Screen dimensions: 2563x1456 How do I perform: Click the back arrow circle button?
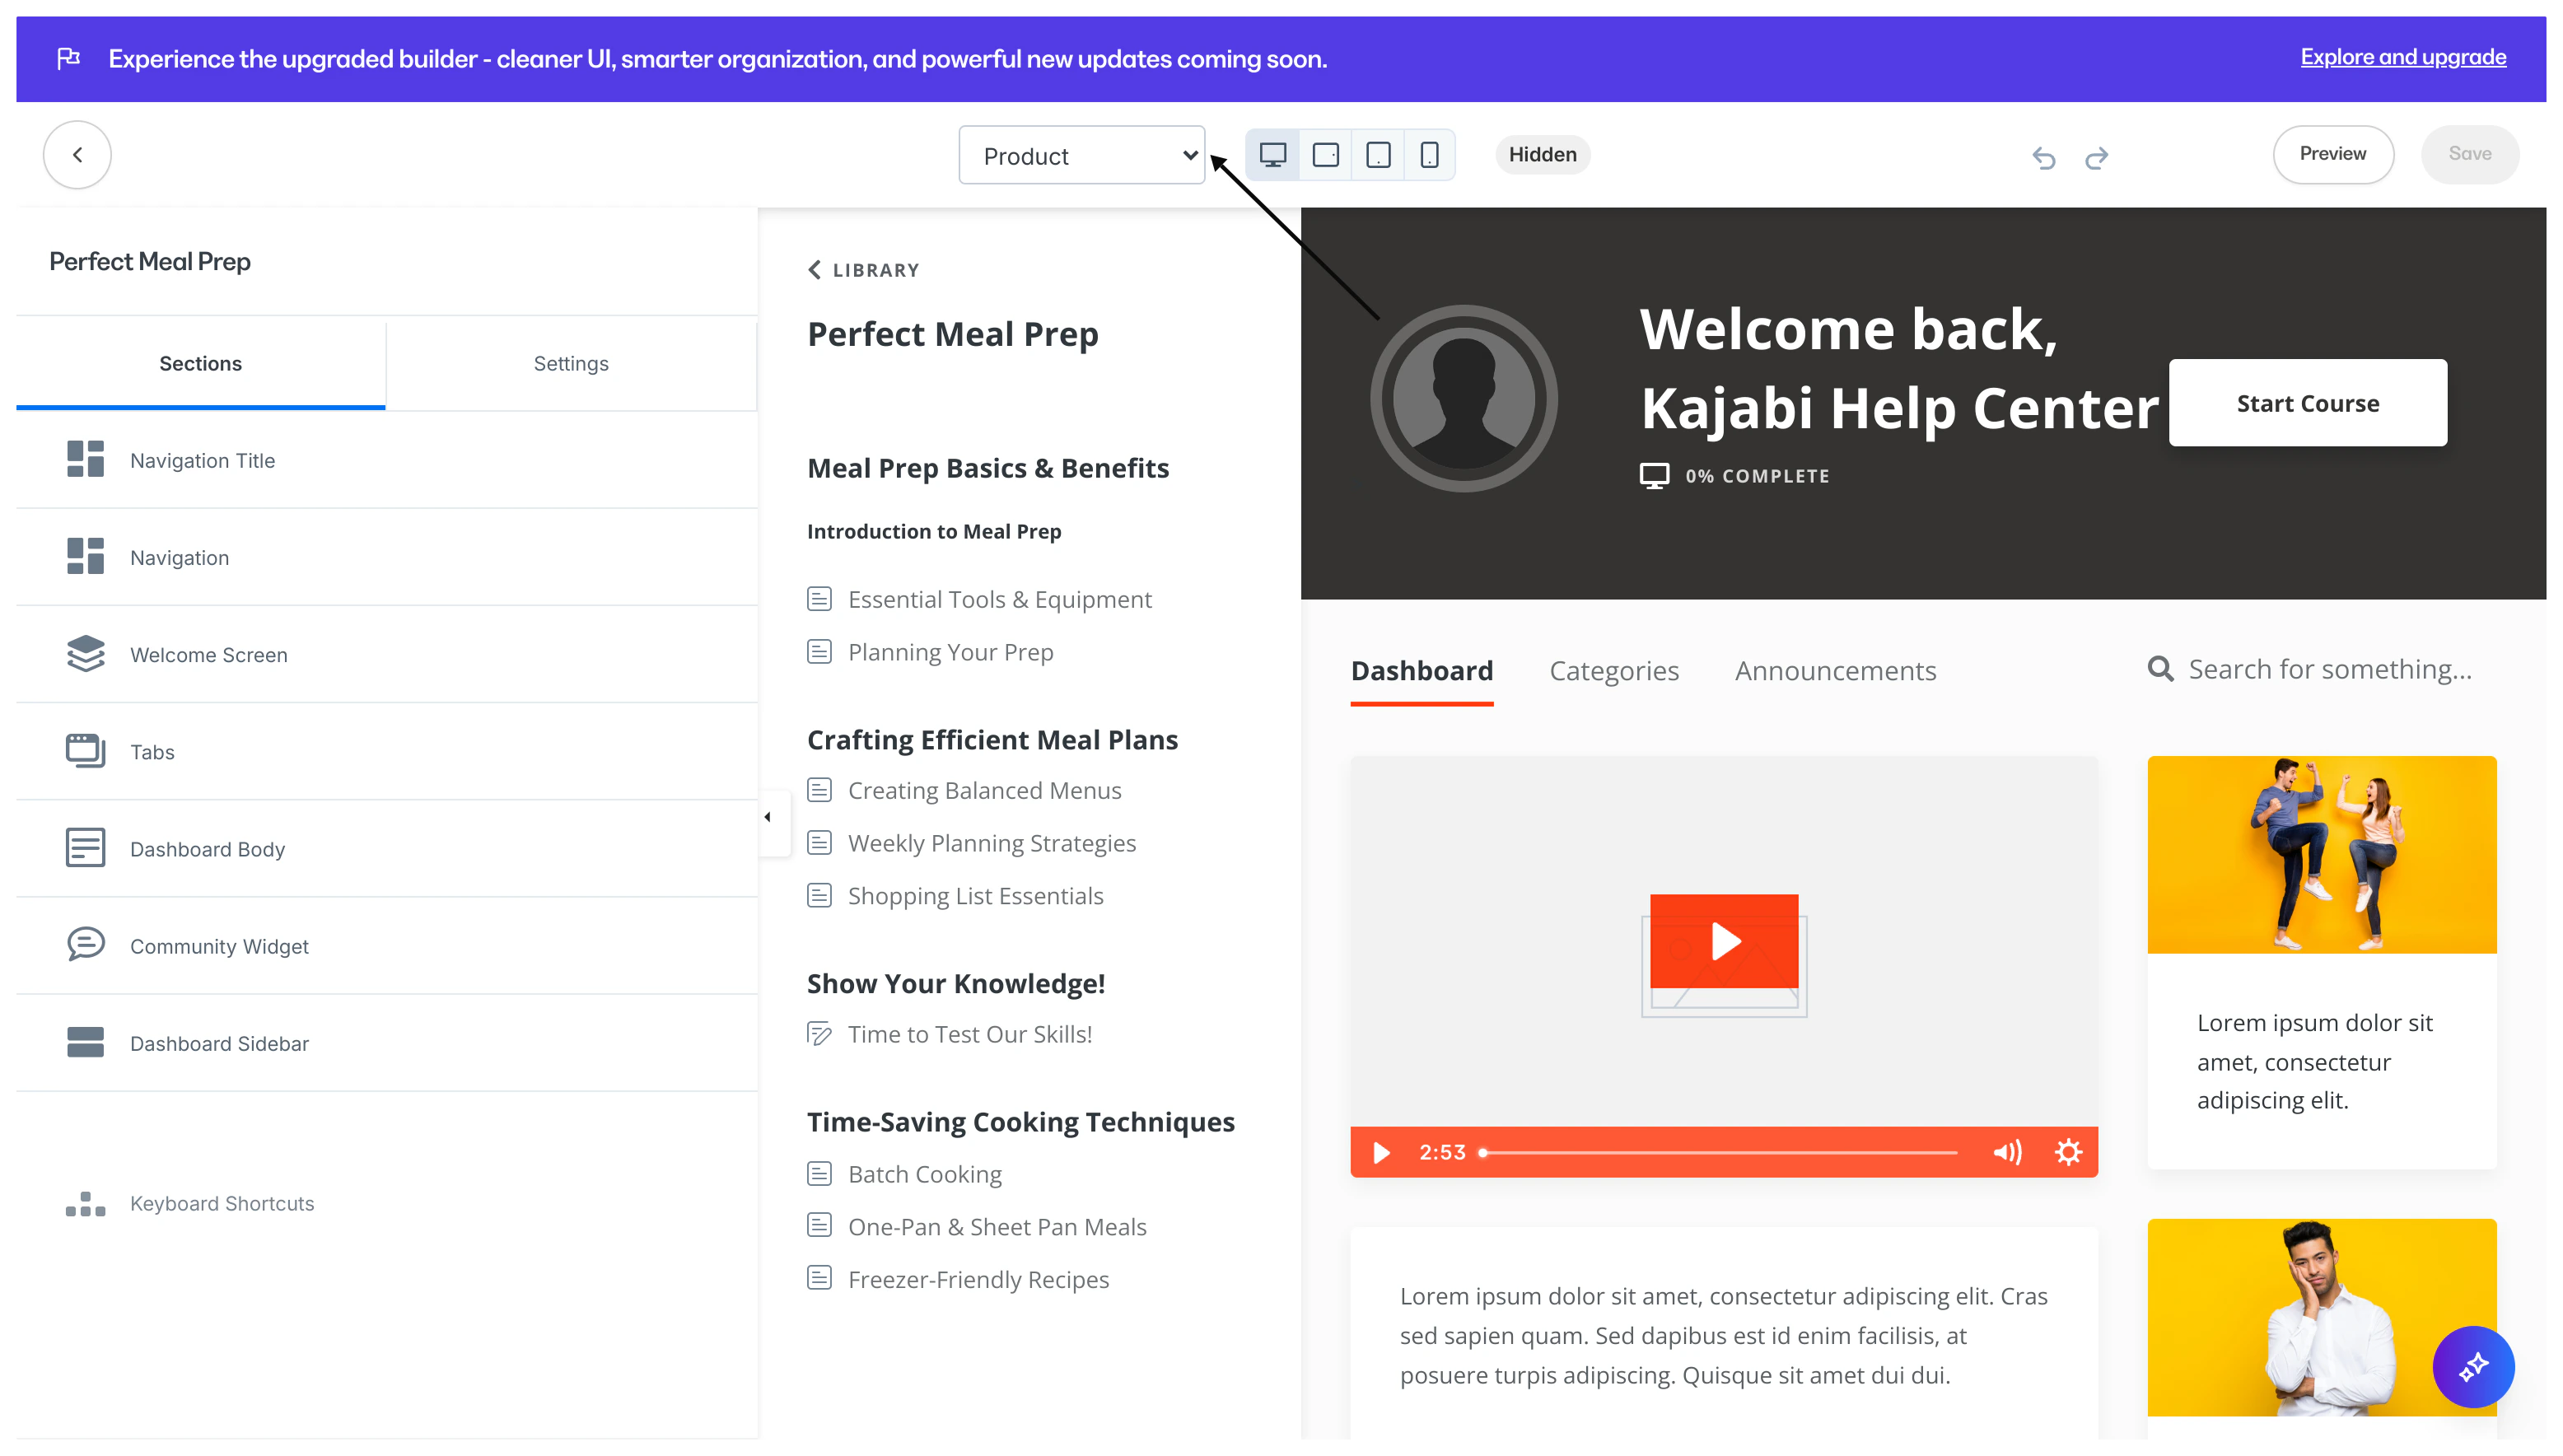(x=77, y=155)
